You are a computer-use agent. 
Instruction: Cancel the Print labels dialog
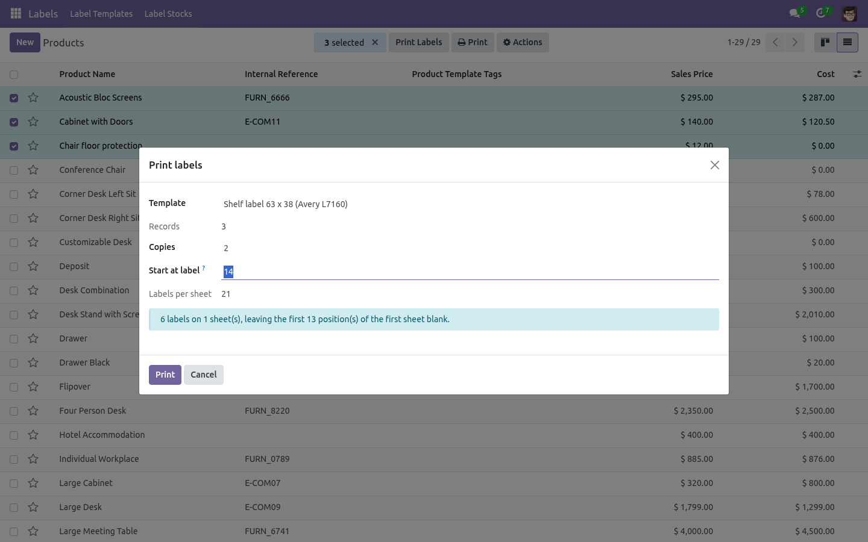coord(204,375)
